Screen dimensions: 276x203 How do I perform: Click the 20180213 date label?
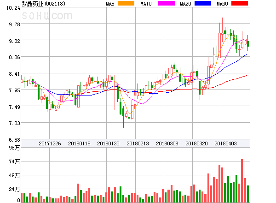(138, 143)
